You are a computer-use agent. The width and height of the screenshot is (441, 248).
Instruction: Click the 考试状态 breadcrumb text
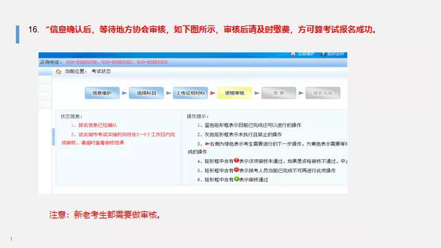click(x=101, y=72)
